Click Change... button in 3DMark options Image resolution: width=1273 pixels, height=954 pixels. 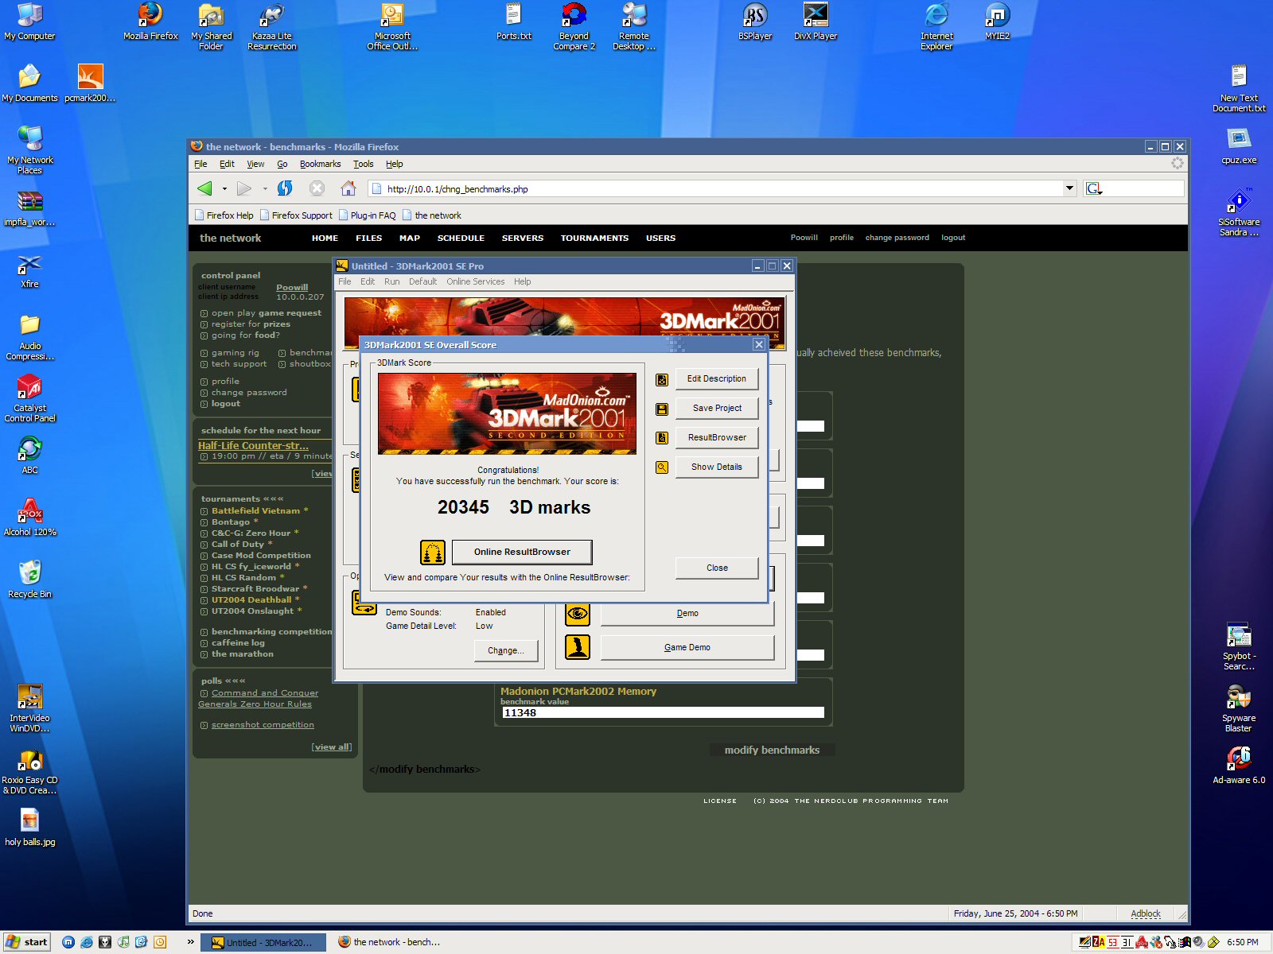point(506,650)
